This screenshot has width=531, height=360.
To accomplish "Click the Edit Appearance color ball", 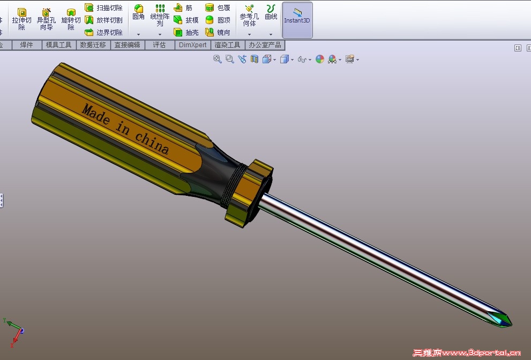I will 320,60.
